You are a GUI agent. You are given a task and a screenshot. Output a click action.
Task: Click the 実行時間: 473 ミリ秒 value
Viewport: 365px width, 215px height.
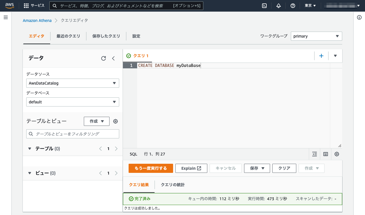267,199
